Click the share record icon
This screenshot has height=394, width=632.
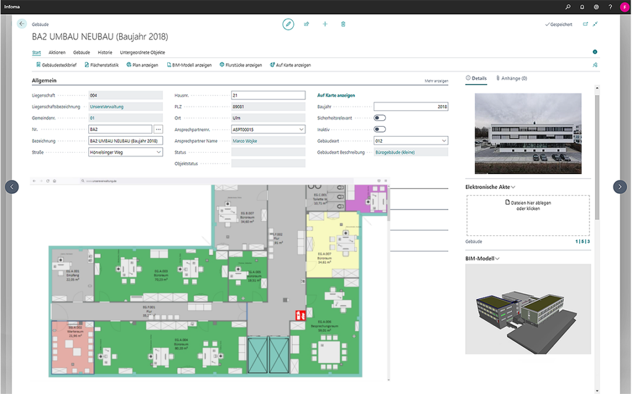307,24
